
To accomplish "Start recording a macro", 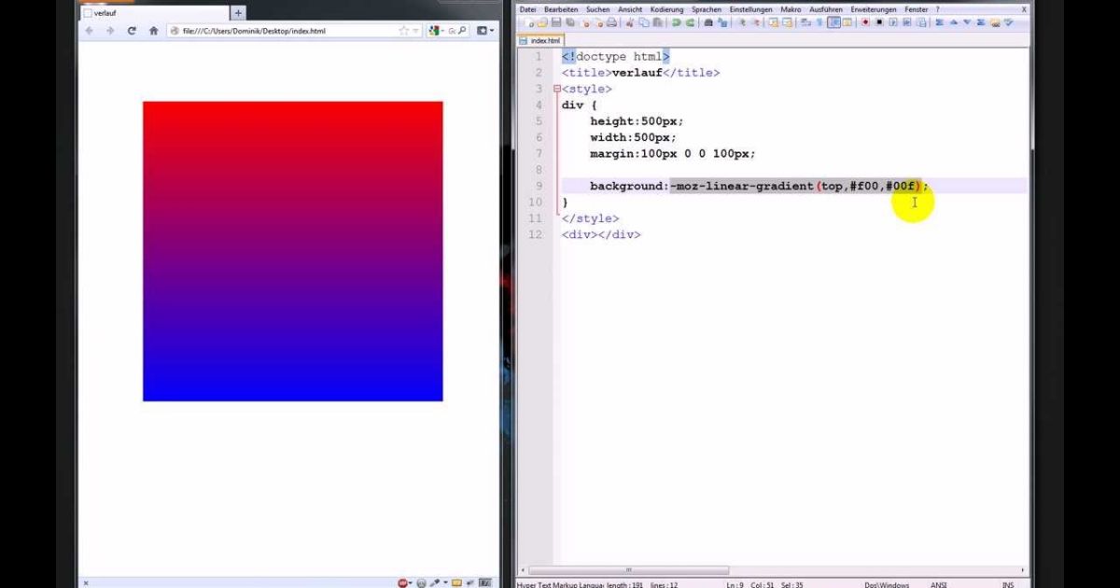I will pyautogui.click(x=865, y=21).
